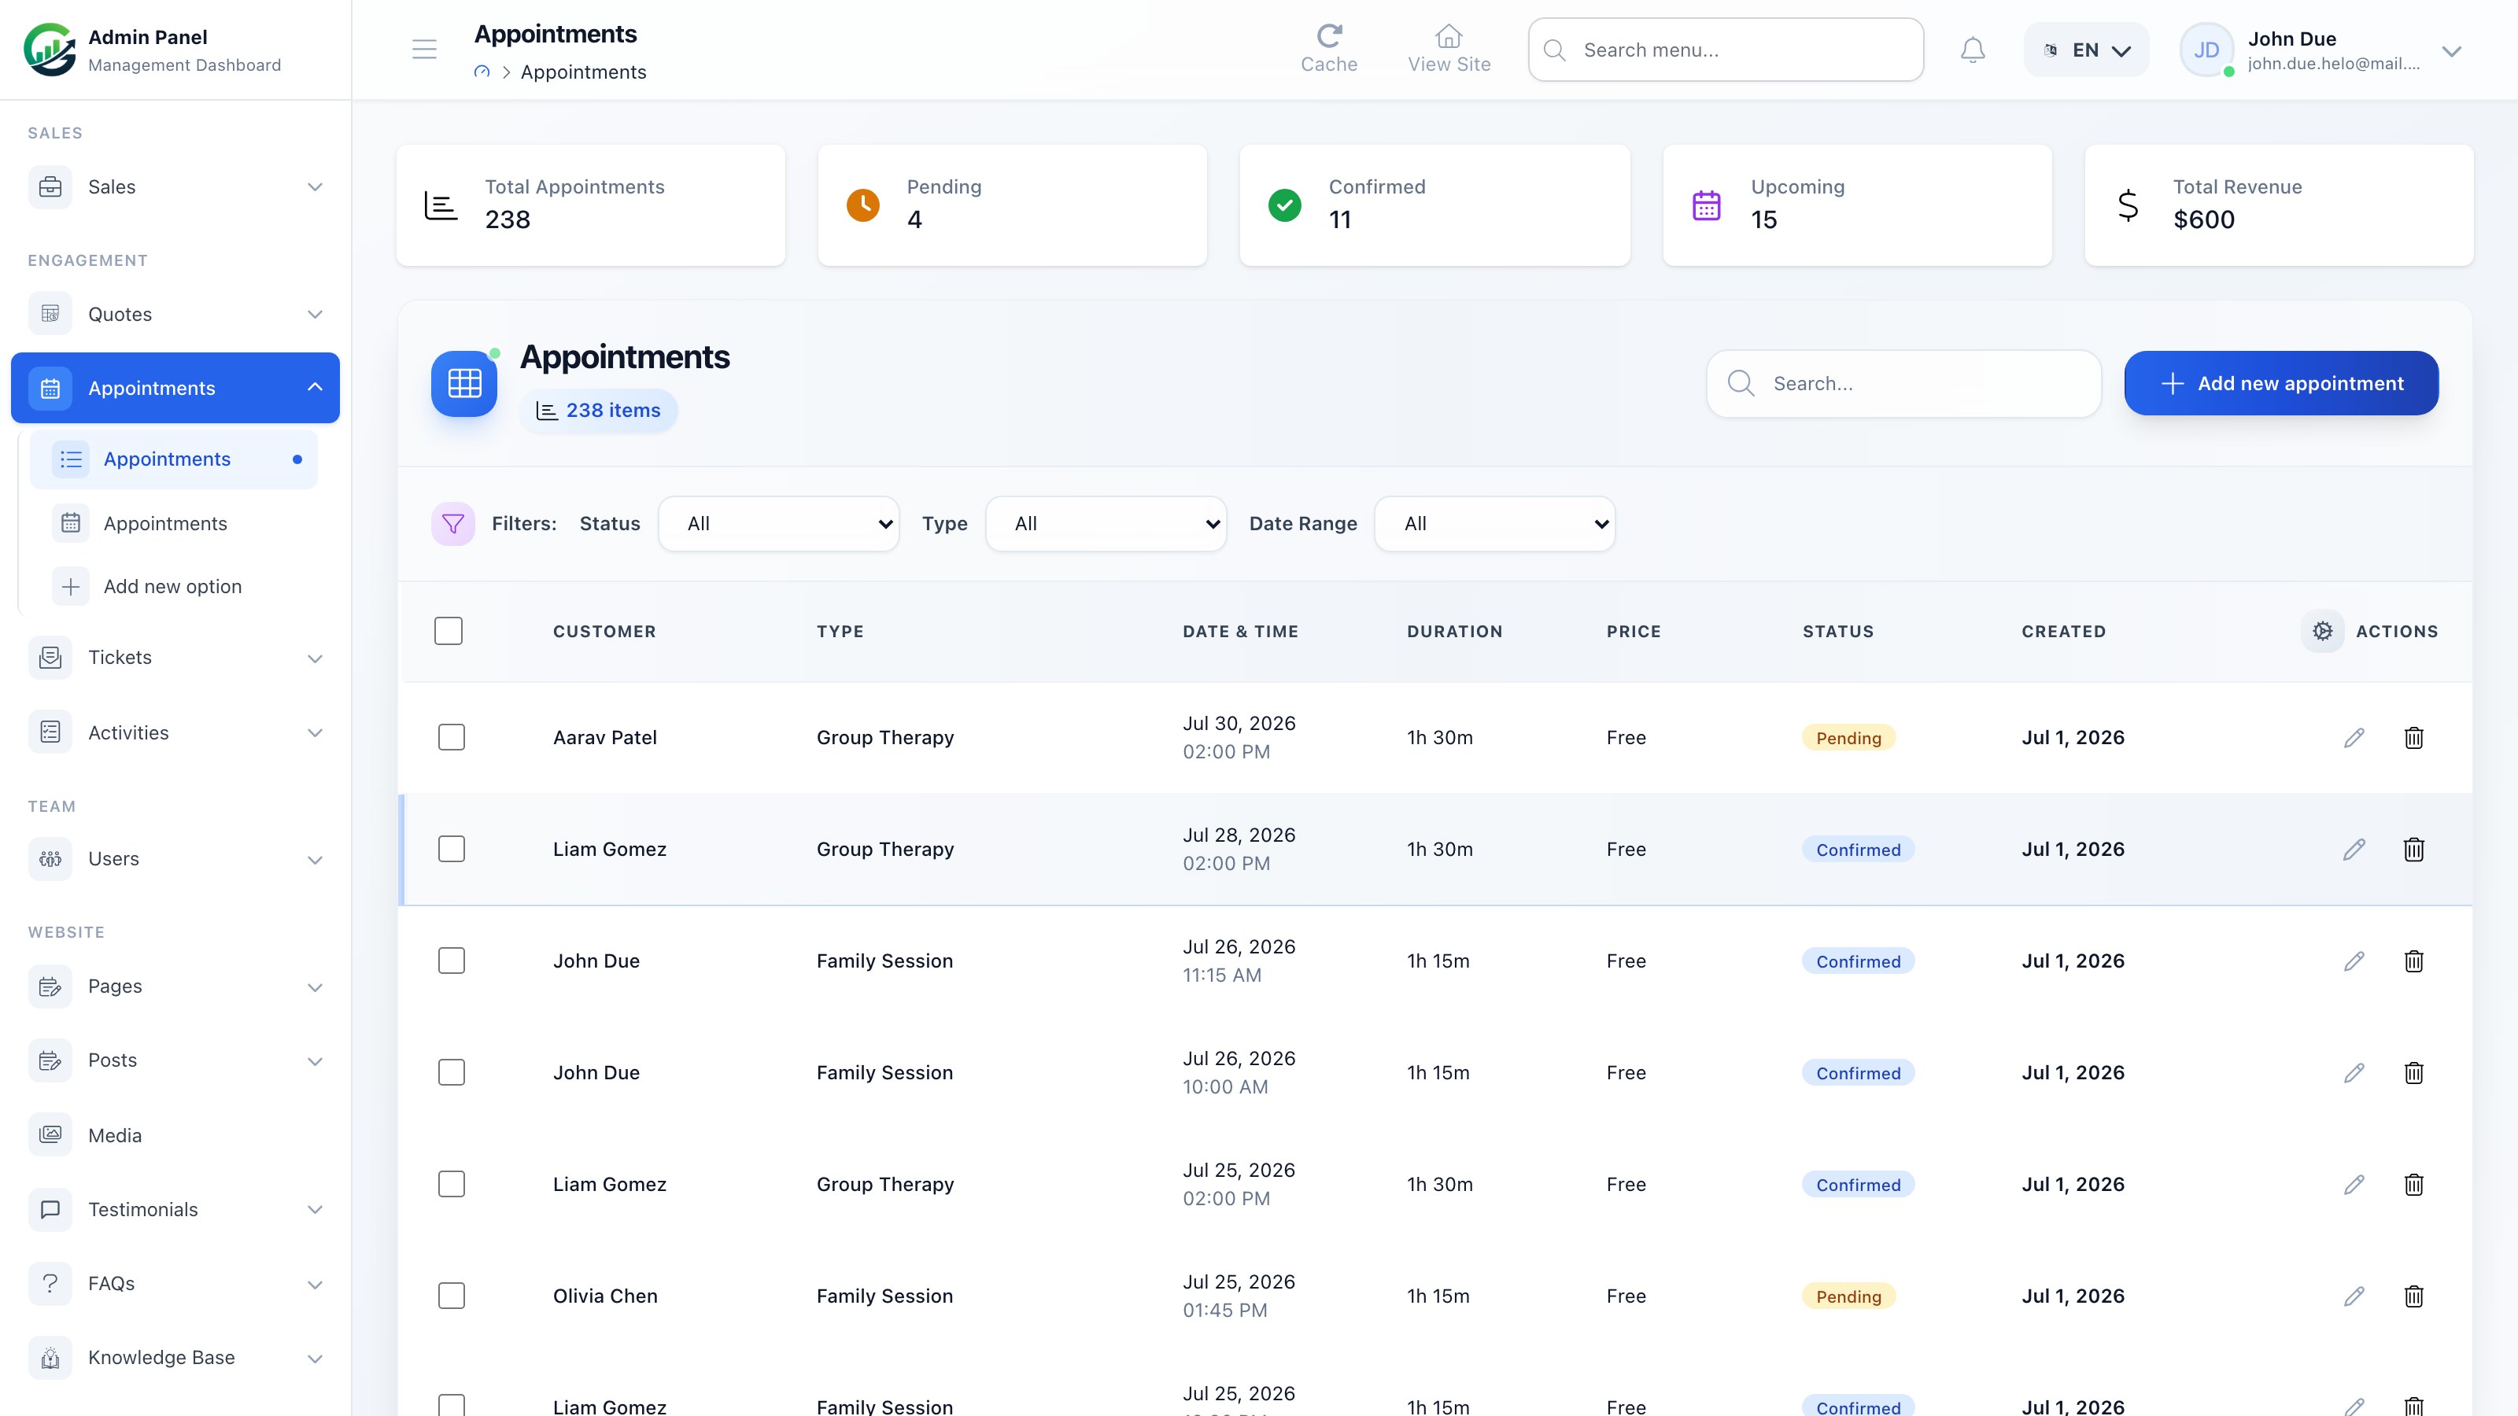Viewport: 2518px width, 1416px height.
Task: Click the Total Appointments stat card
Action: pos(590,205)
